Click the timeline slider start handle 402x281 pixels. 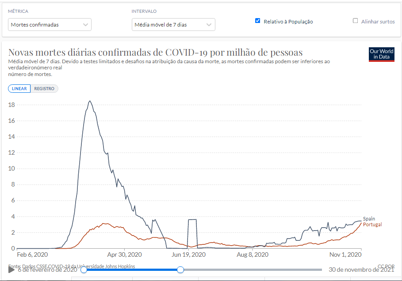pyautogui.click(x=84, y=270)
